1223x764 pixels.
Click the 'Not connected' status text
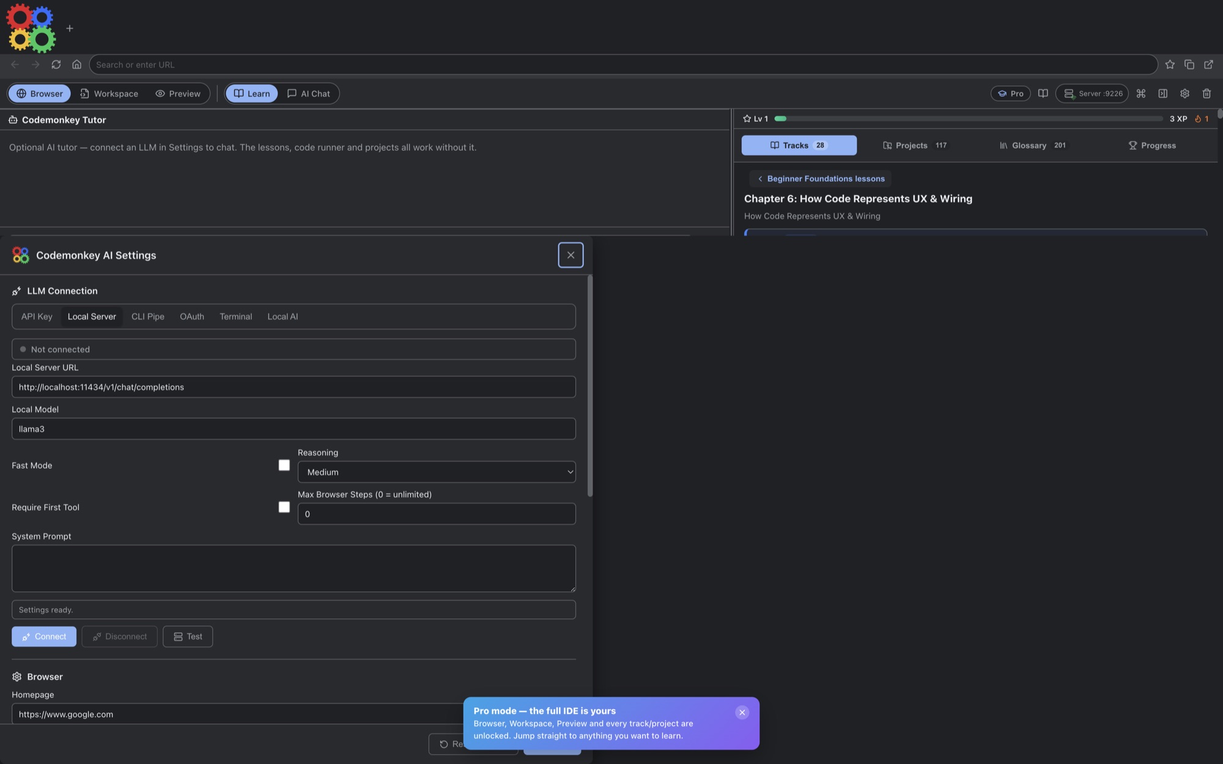point(60,349)
